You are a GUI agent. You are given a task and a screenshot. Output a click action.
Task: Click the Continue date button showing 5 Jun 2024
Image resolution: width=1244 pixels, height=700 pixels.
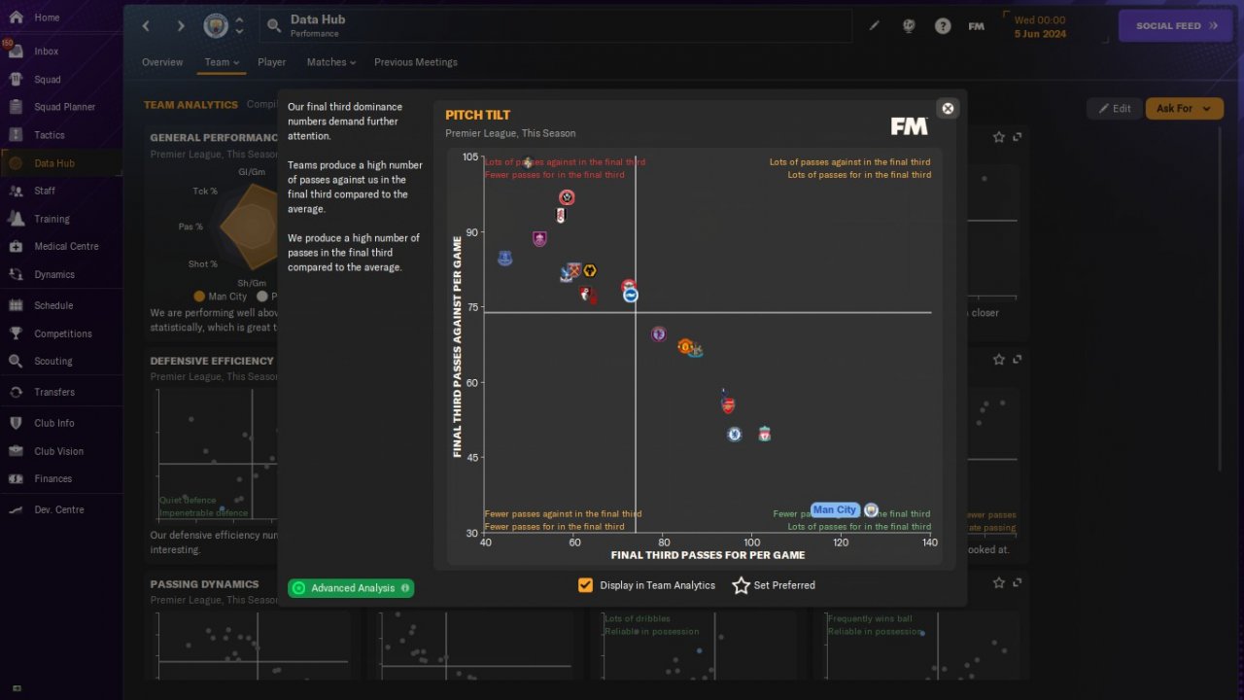1041,26
